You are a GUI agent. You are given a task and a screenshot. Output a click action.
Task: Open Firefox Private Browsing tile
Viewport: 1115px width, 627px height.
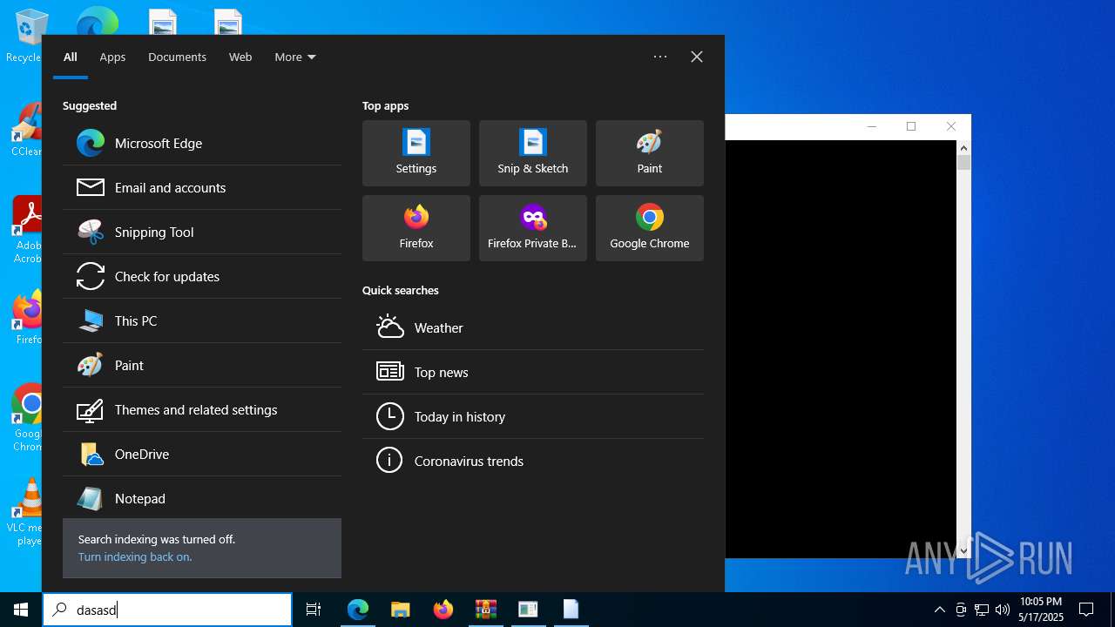click(x=533, y=228)
